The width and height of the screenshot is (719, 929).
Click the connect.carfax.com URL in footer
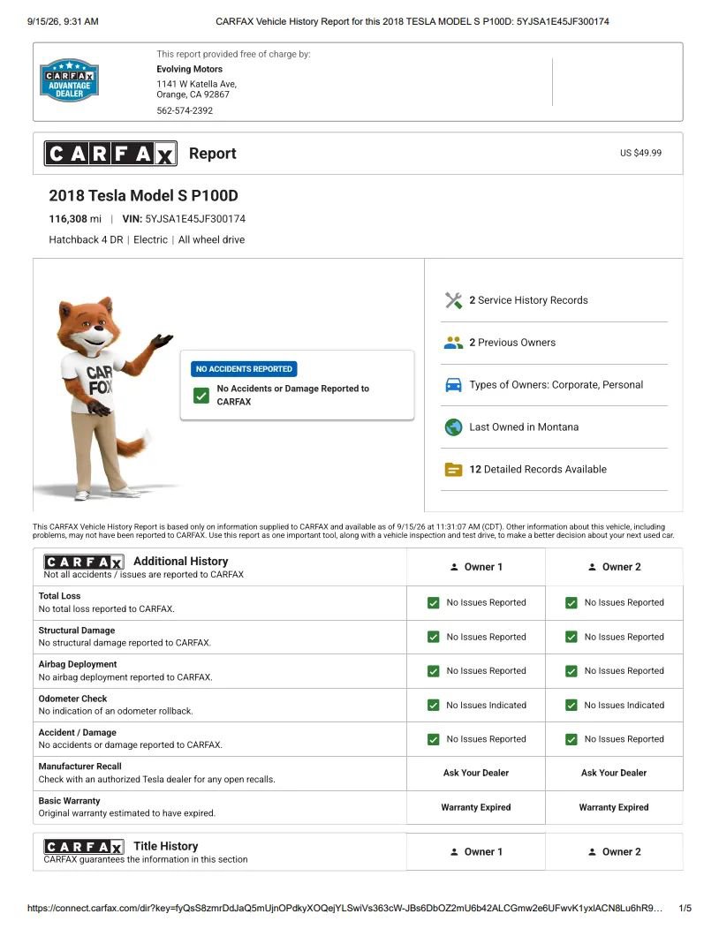coord(345,909)
